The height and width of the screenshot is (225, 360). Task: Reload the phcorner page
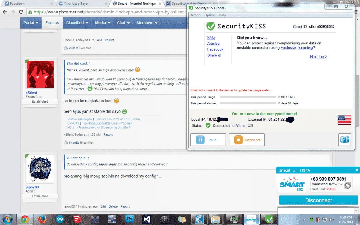[21, 12]
